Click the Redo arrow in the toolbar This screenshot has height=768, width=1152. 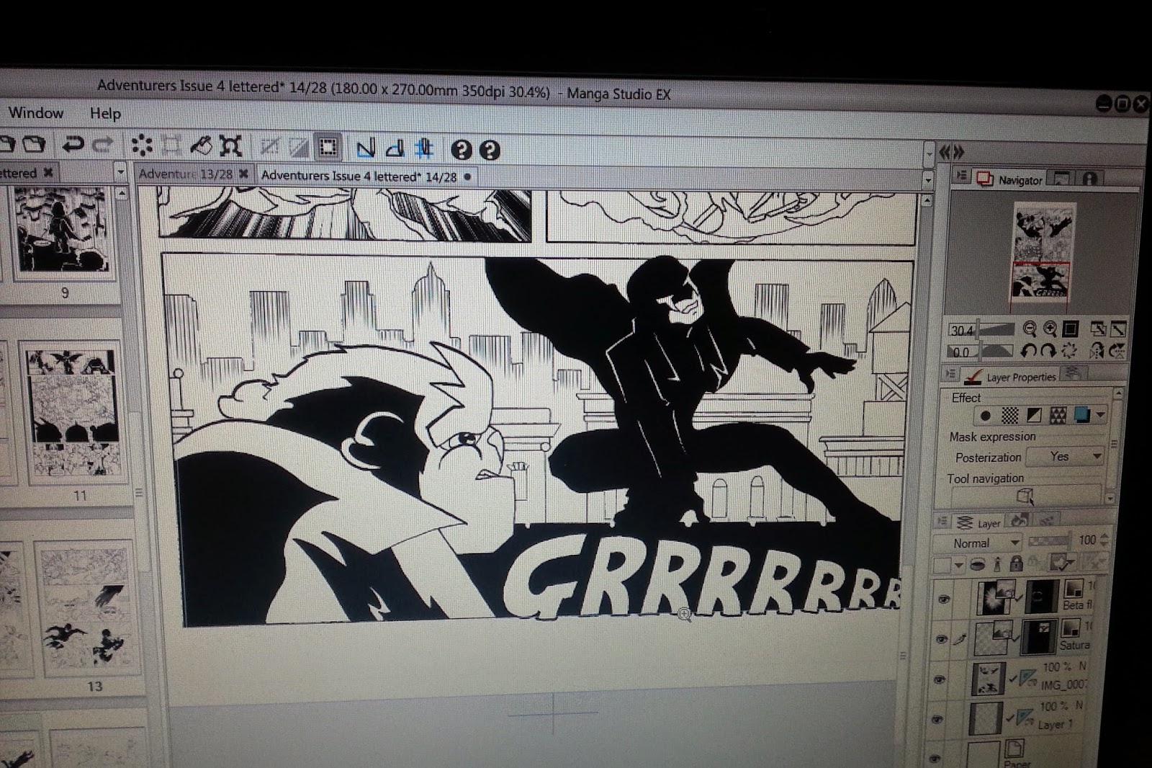103,145
